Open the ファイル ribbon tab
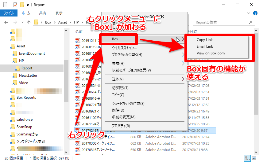 (9, 13)
